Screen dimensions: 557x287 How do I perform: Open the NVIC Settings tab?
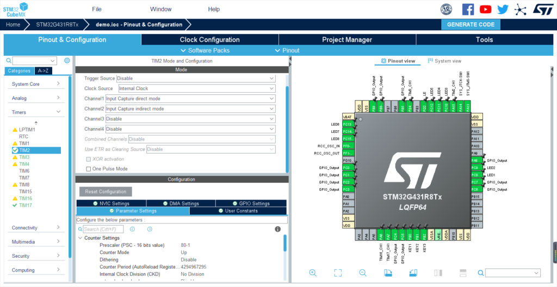pos(110,203)
